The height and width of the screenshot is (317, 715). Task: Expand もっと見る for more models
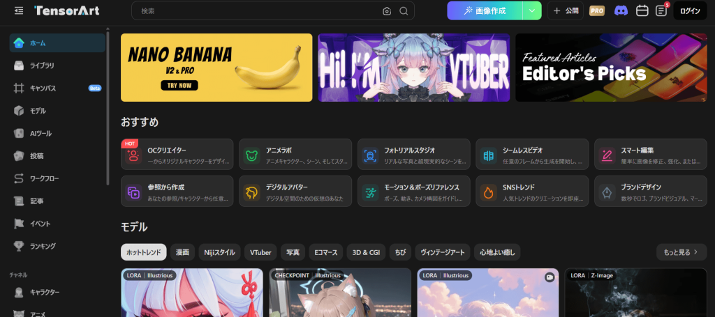pyautogui.click(x=681, y=252)
